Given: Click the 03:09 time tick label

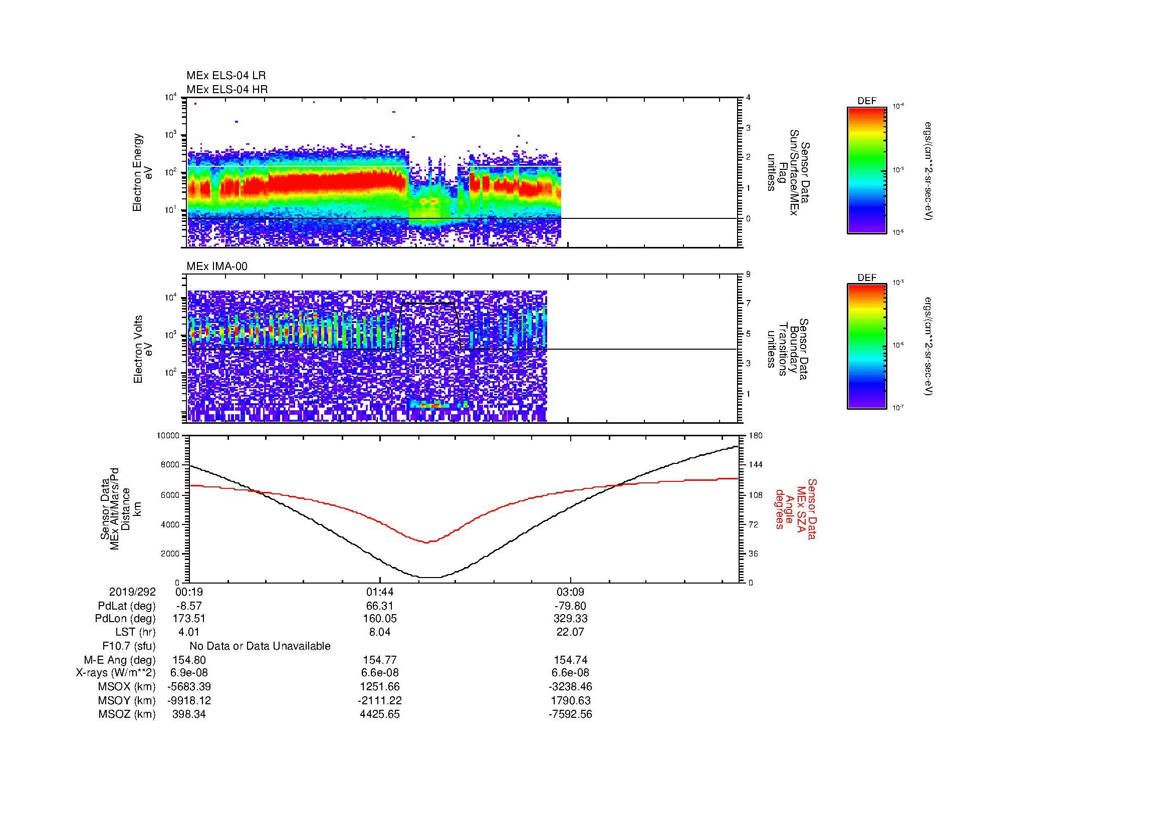Looking at the screenshot, I should [570, 592].
